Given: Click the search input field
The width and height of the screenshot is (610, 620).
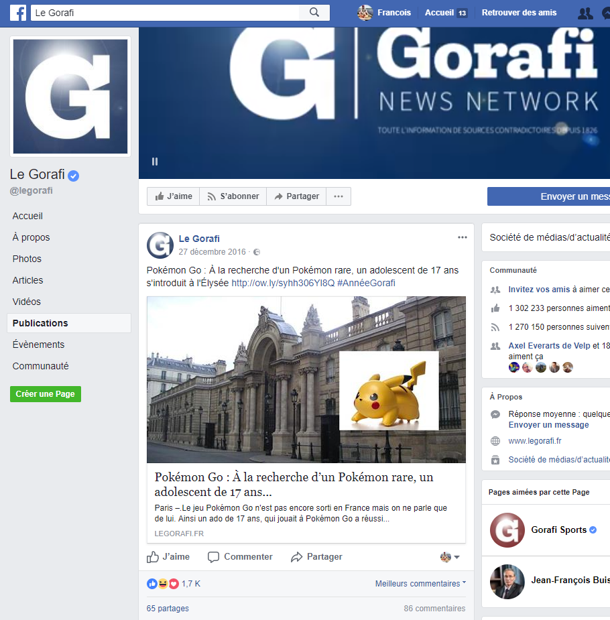Looking at the screenshot, I should point(168,12).
